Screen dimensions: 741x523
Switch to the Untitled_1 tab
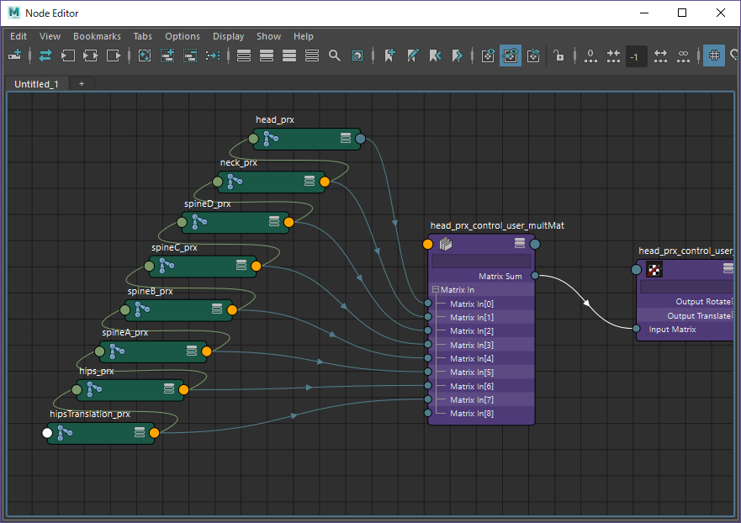coord(36,84)
